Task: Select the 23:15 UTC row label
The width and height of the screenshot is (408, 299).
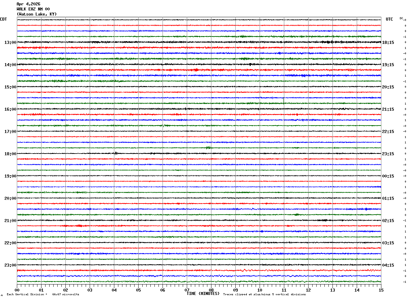Action: coord(388,154)
